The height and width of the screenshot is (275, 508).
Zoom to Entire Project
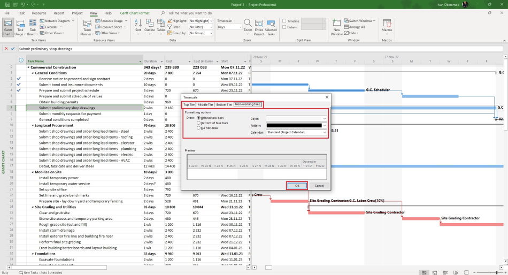click(259, 27)
